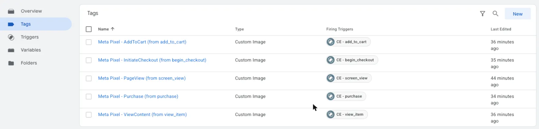539x129 pixels.
Task: Sort by Type column header
Action: pyautogui.click(x=240, y=29)
